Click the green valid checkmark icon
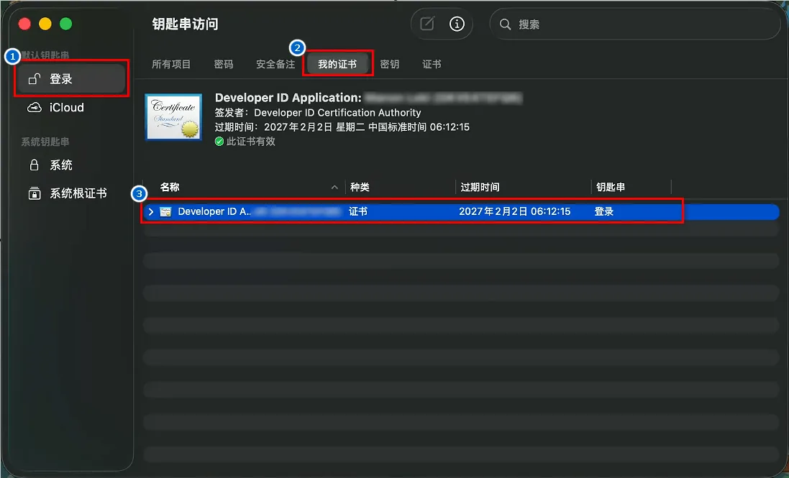Screen dimensions: 789x478 click(219, 142)
